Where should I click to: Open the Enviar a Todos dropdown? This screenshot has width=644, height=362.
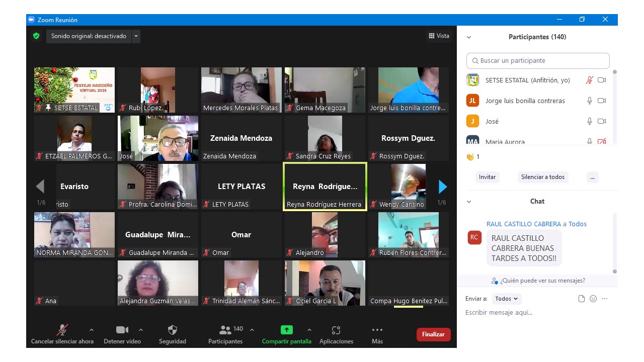coord(506,299)
